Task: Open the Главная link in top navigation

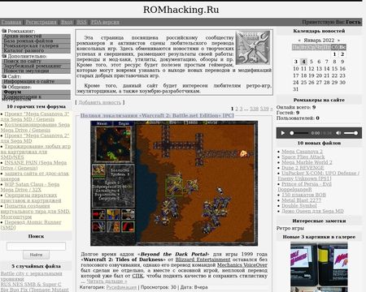Action: (x=11, y=22)
